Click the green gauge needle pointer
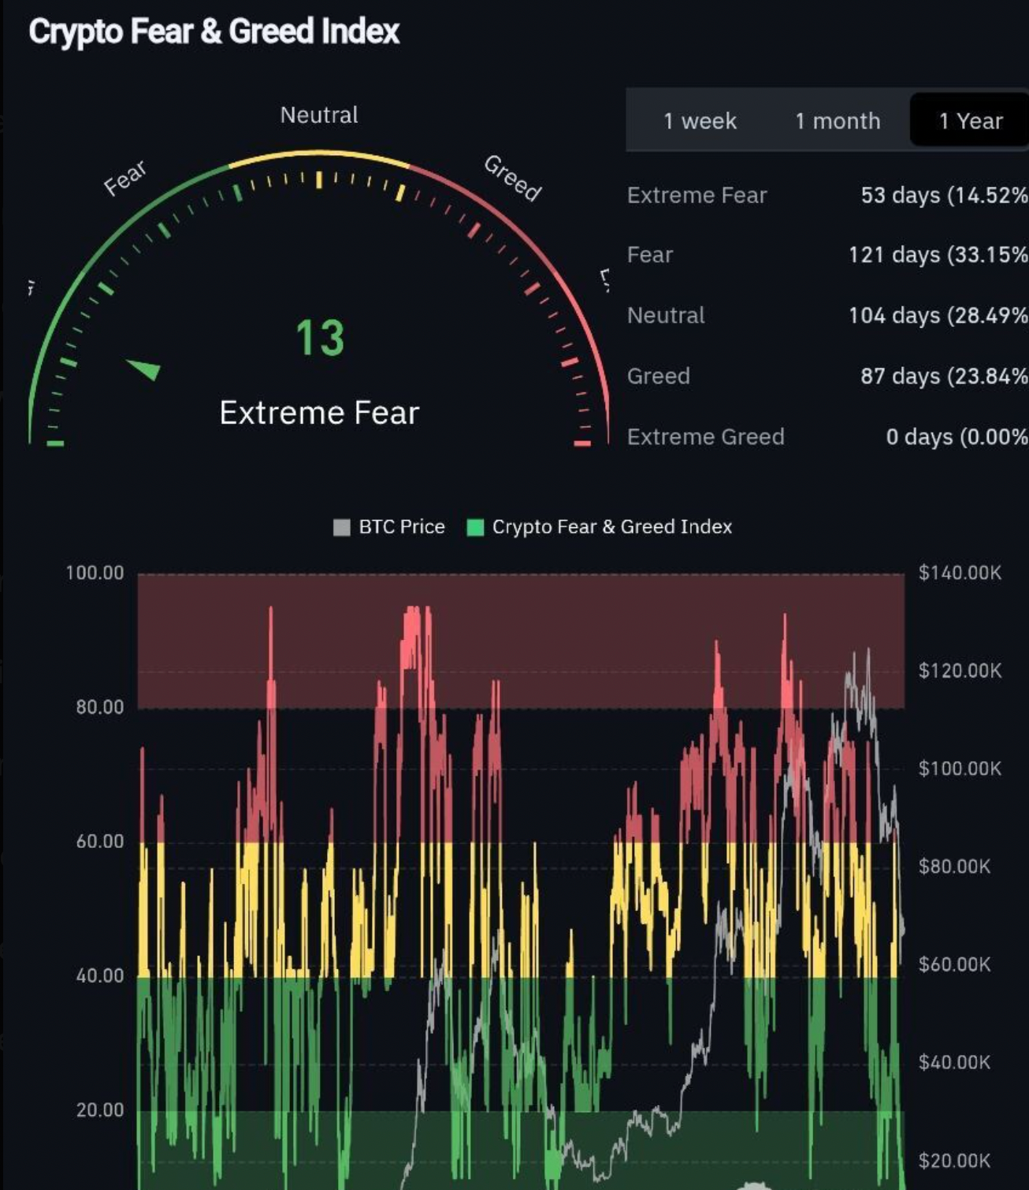1029x1190 pixels. (144, 368)
